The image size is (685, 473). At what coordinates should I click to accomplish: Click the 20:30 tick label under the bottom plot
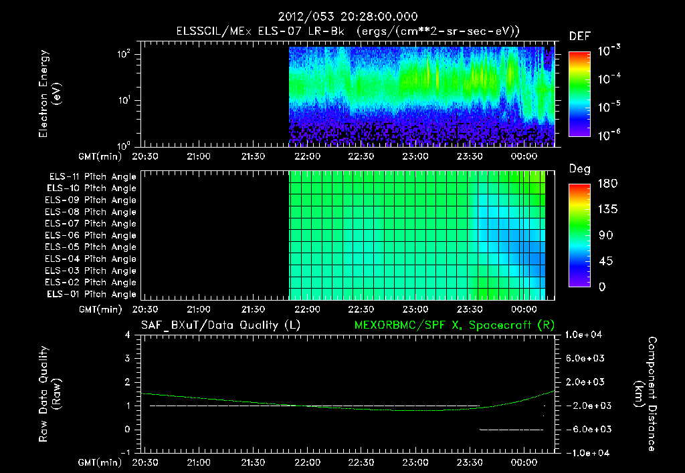145,462
